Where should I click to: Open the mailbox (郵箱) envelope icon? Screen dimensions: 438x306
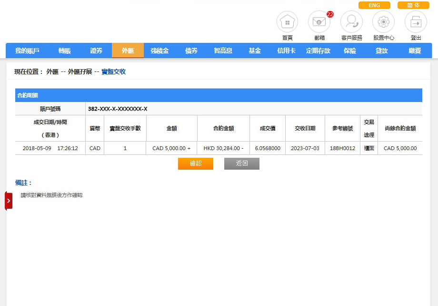tap(319, 22)
